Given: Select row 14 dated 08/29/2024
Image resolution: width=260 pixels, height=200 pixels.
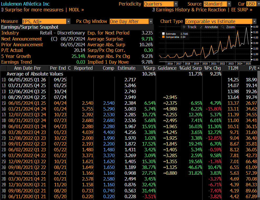Looking at the screenshot, I should (x=129, y=97).
